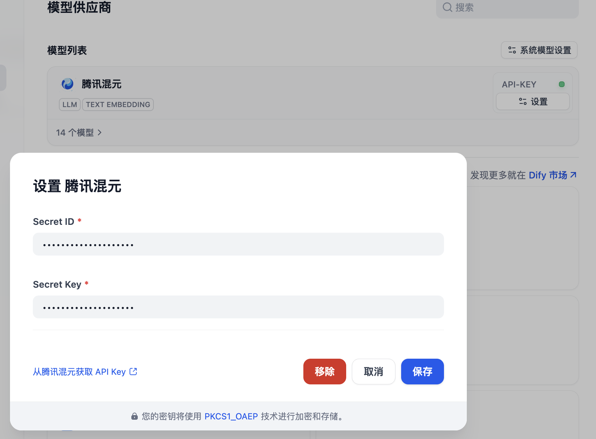596x439 pixels.
Task: Click the search magnifier icon
Action: click(447, 7)
